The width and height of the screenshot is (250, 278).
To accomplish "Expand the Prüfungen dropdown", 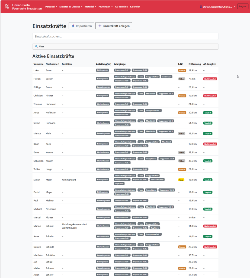I will pyautogui.click(x=105, y=7).
